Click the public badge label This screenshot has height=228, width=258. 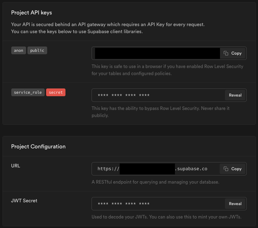(x=37, y=50)
